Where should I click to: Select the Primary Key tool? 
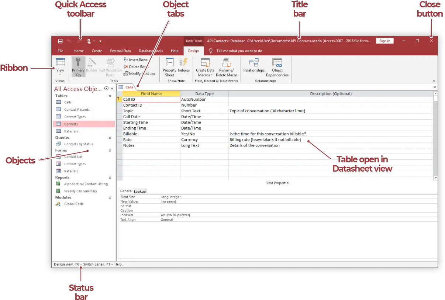(x=78, y=68)
